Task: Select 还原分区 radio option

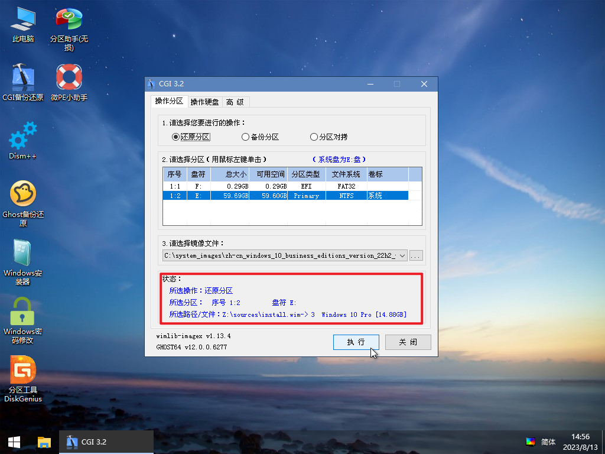Action: click(x=175, y=137)
